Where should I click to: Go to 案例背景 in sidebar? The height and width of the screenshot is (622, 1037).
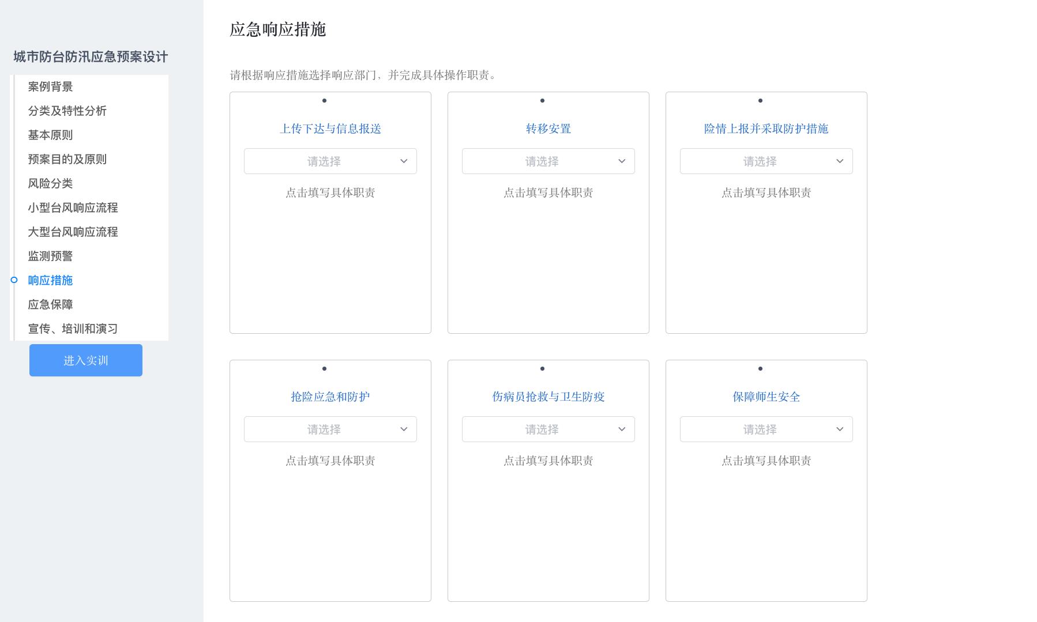click(51, 86)
